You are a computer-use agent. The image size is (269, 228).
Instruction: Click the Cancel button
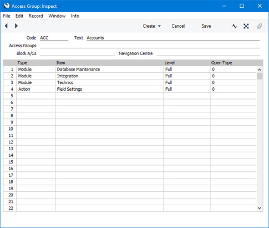pyautogui.click(x=178, y=26)
